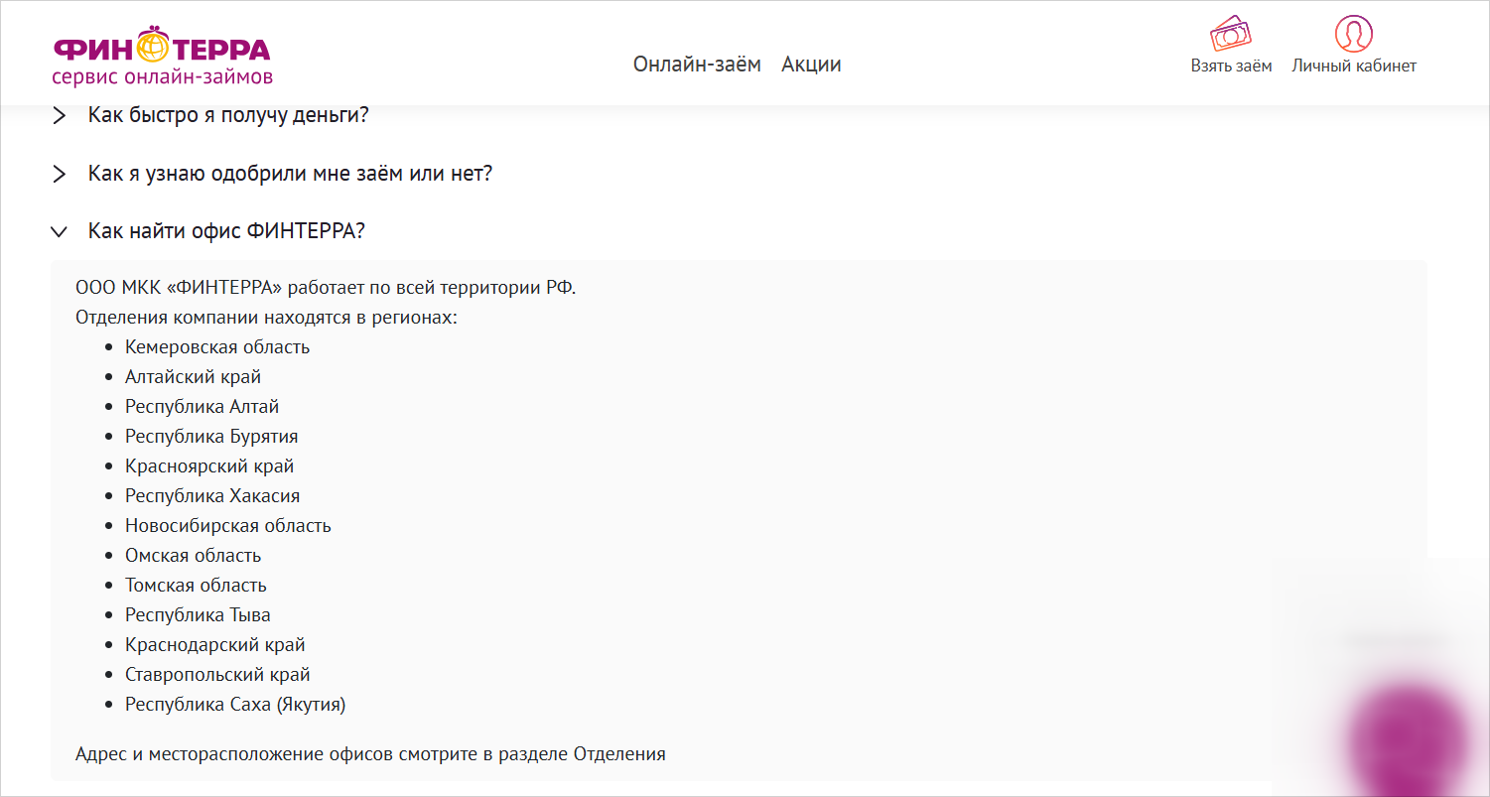This screenshot has height=797, width=1490.
Task: Click the Взять заём label
Action: click(x=1231, y=66)
